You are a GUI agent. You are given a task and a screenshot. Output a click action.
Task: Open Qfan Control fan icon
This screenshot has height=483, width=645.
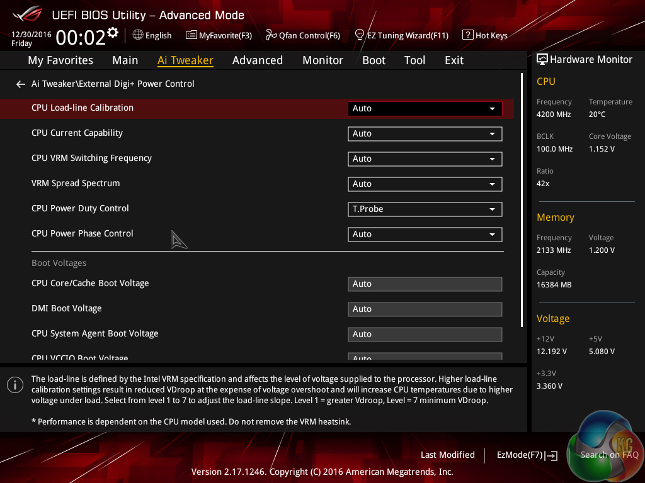[x=271, y=35]
